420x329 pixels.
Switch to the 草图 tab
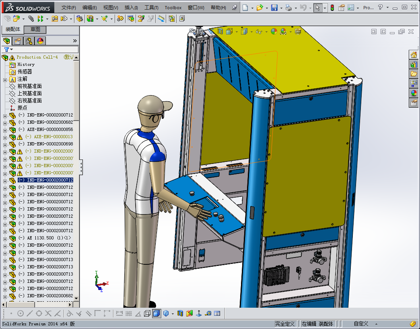(35, 30)
